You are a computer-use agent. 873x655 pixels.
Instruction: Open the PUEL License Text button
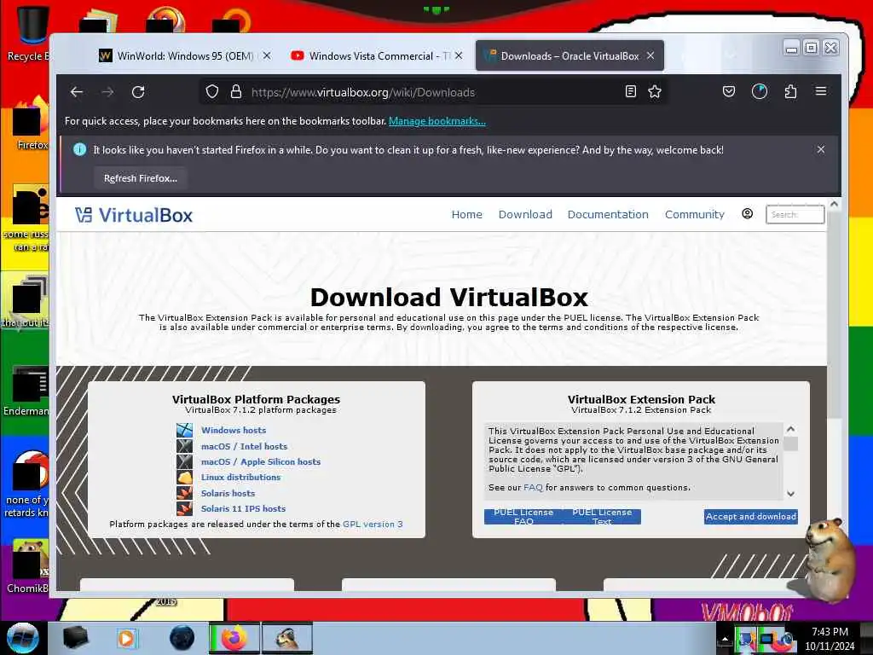[x=602, y=516]
